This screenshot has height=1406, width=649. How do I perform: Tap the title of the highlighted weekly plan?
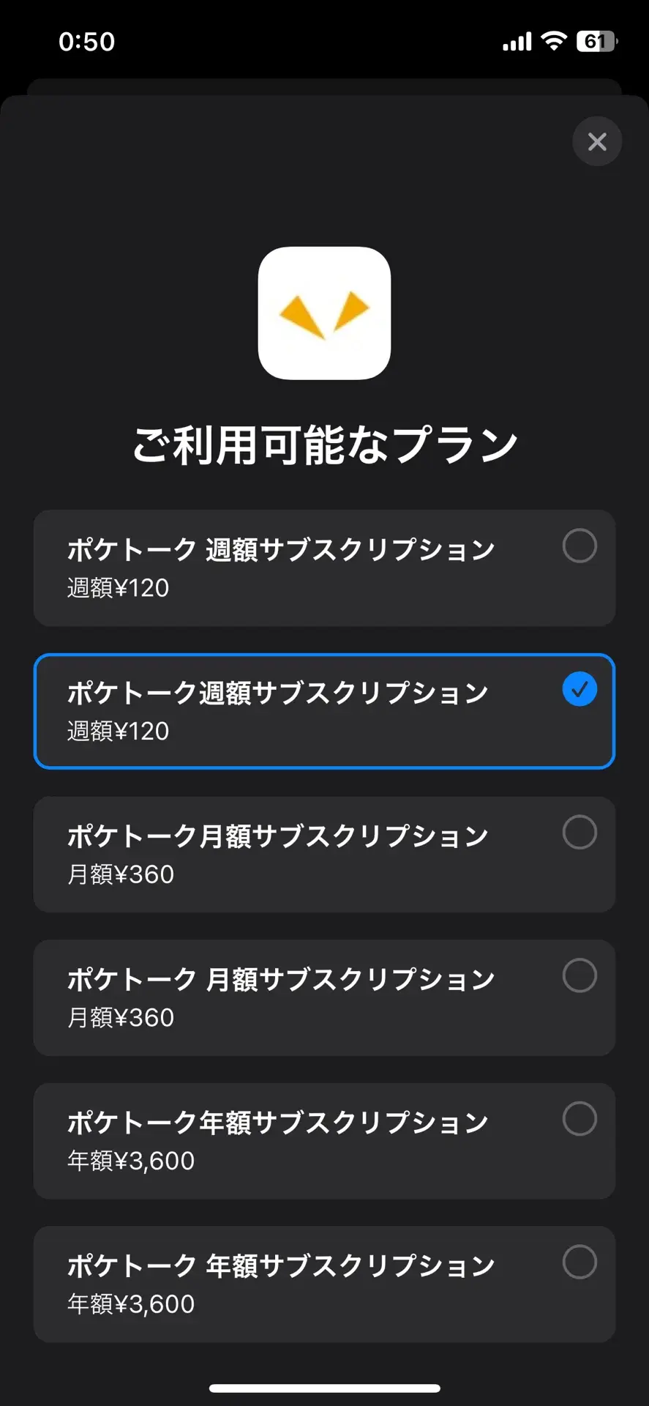(278, 693)
